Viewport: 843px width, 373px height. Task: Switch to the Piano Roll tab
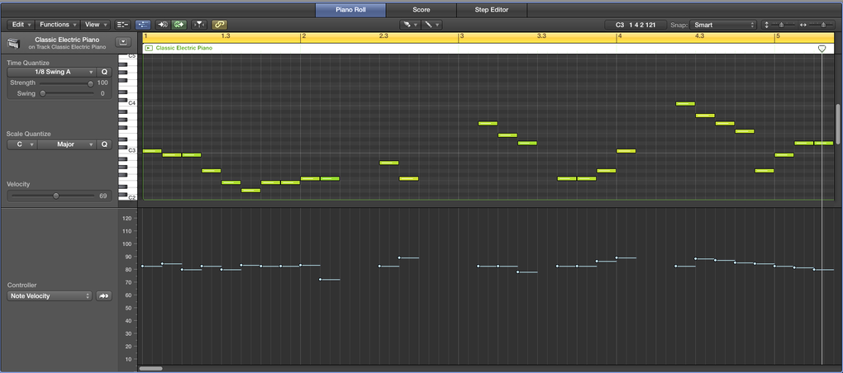(350, 10)
